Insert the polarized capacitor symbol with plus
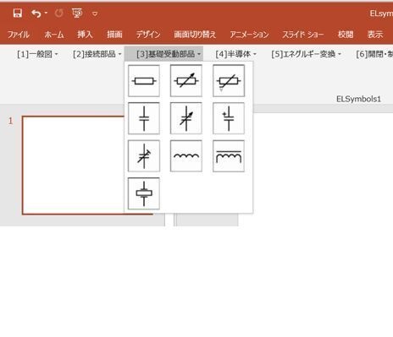The width and height of the screenshot is (393, 337). 229,118
